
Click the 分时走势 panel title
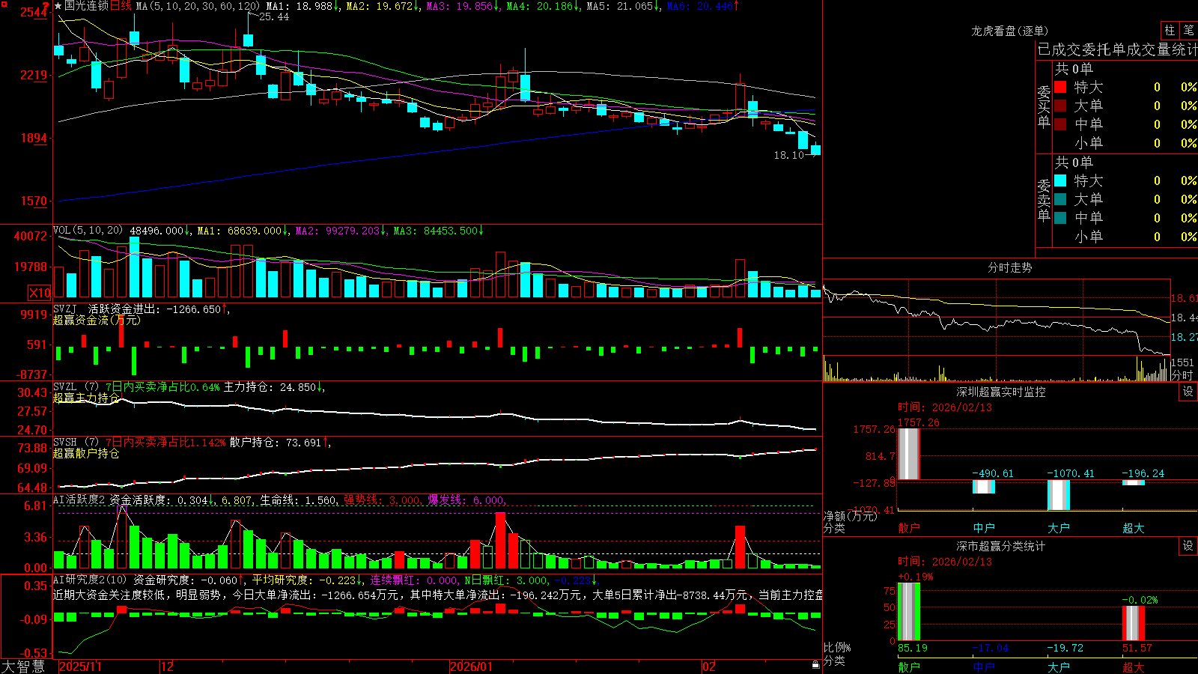point(1009,267)
